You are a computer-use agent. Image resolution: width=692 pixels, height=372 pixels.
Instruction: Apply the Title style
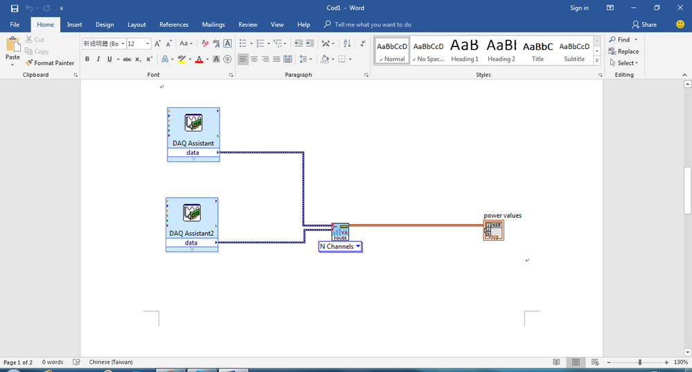coord(538,50)
